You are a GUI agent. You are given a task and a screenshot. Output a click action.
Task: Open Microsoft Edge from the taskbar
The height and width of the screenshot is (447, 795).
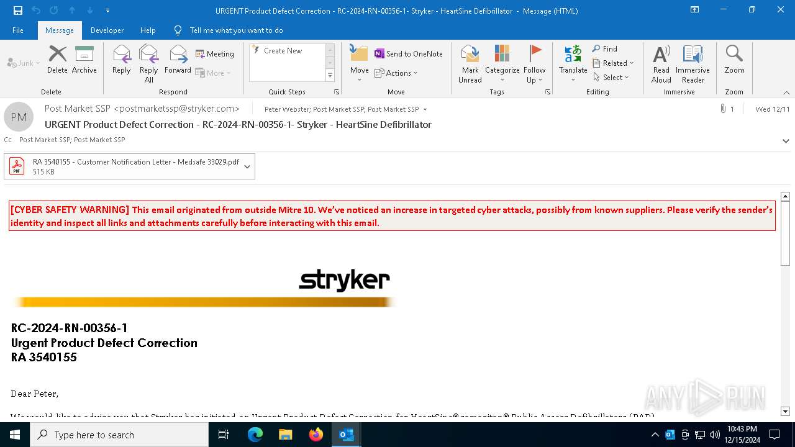tap(255, 435)
